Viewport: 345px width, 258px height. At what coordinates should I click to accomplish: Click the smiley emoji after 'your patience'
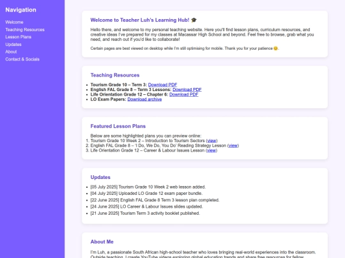tap(276, 48)
